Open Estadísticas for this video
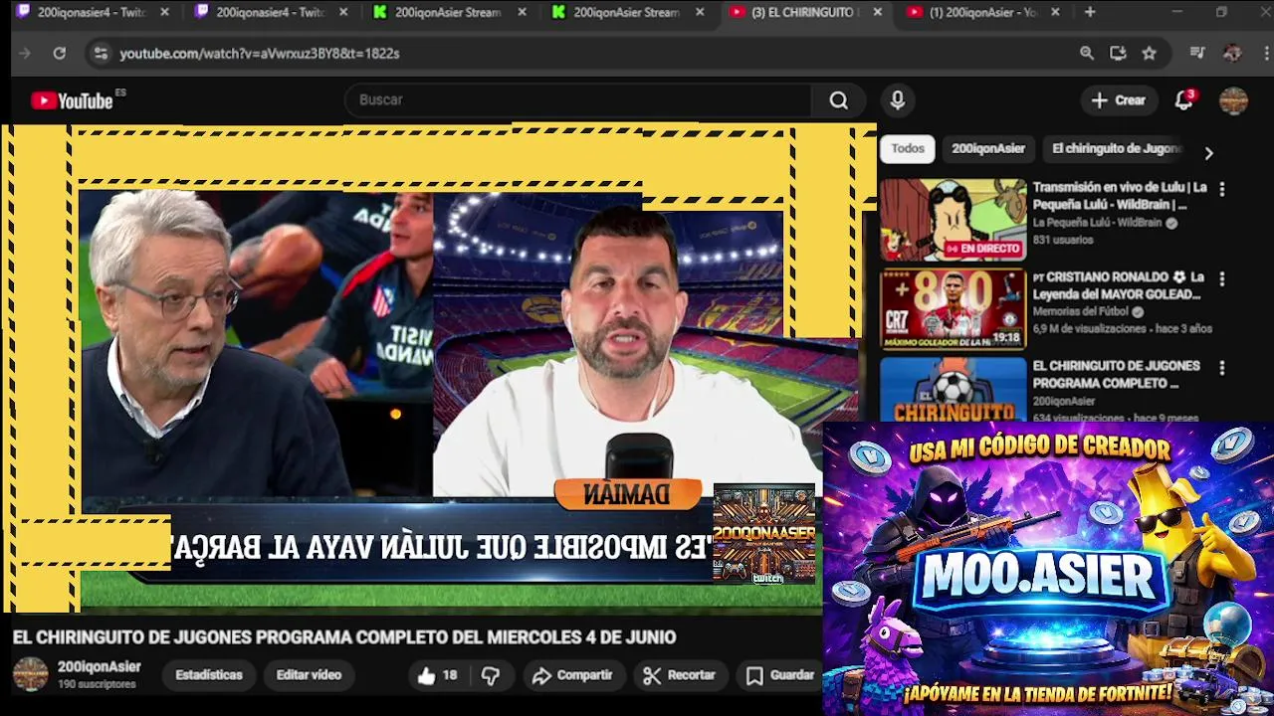 coord(209,675)
